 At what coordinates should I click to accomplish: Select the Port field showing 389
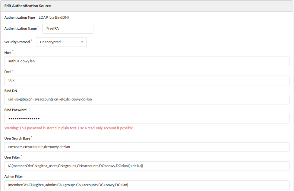tap(147, 81)
